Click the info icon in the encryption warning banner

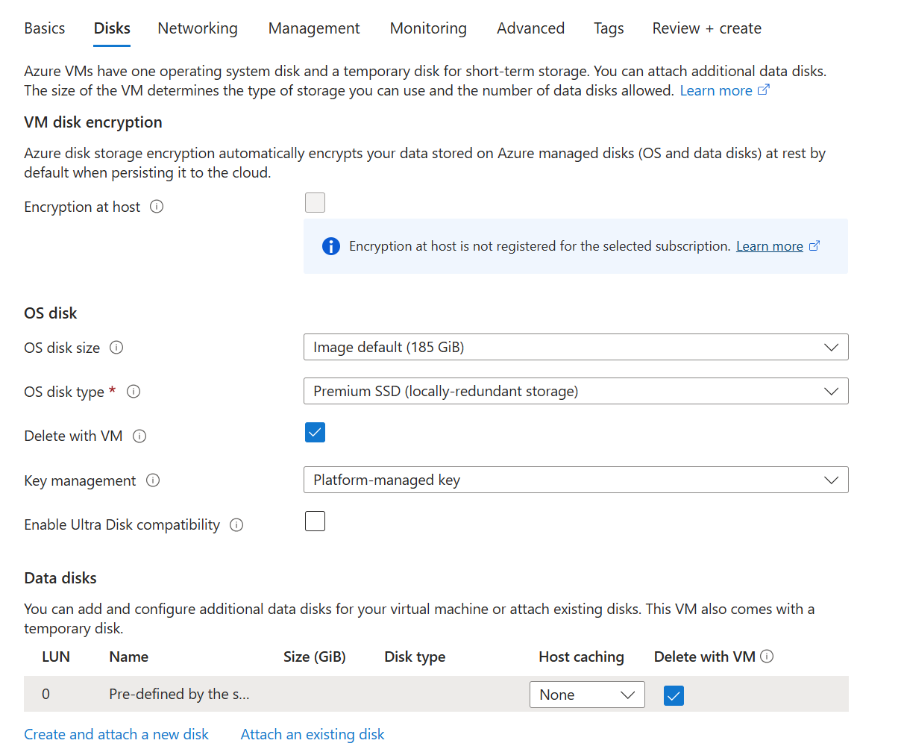330,245
